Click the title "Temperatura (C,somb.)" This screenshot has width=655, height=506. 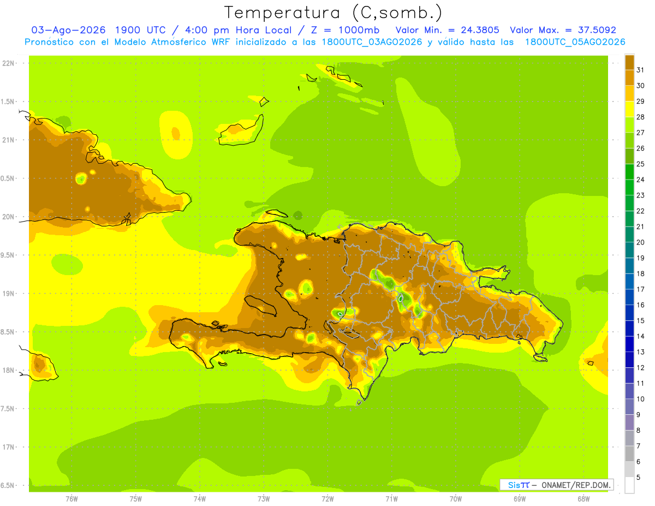point(334,13)
